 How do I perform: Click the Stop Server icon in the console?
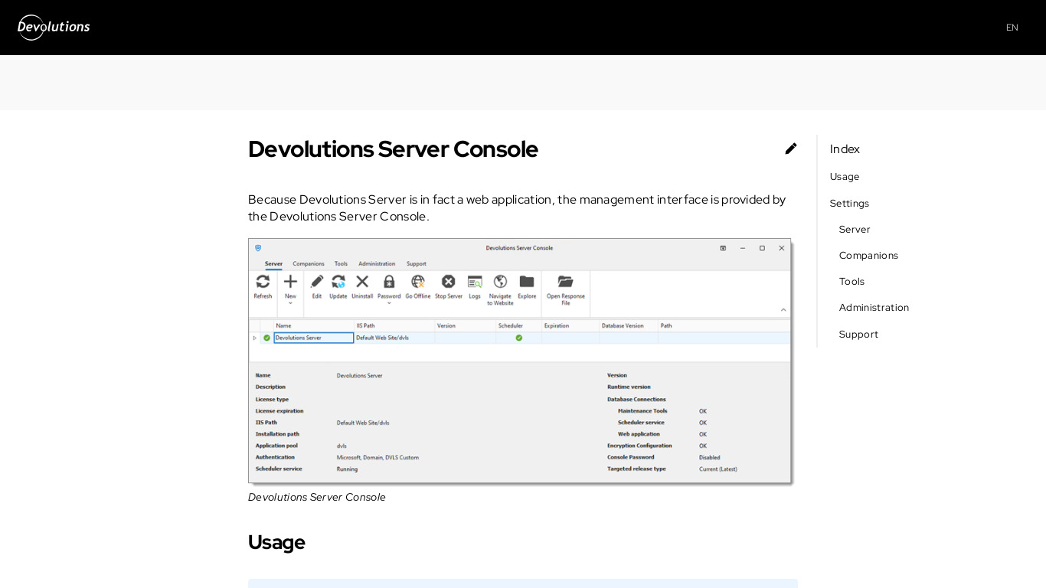tap(449, 282)
